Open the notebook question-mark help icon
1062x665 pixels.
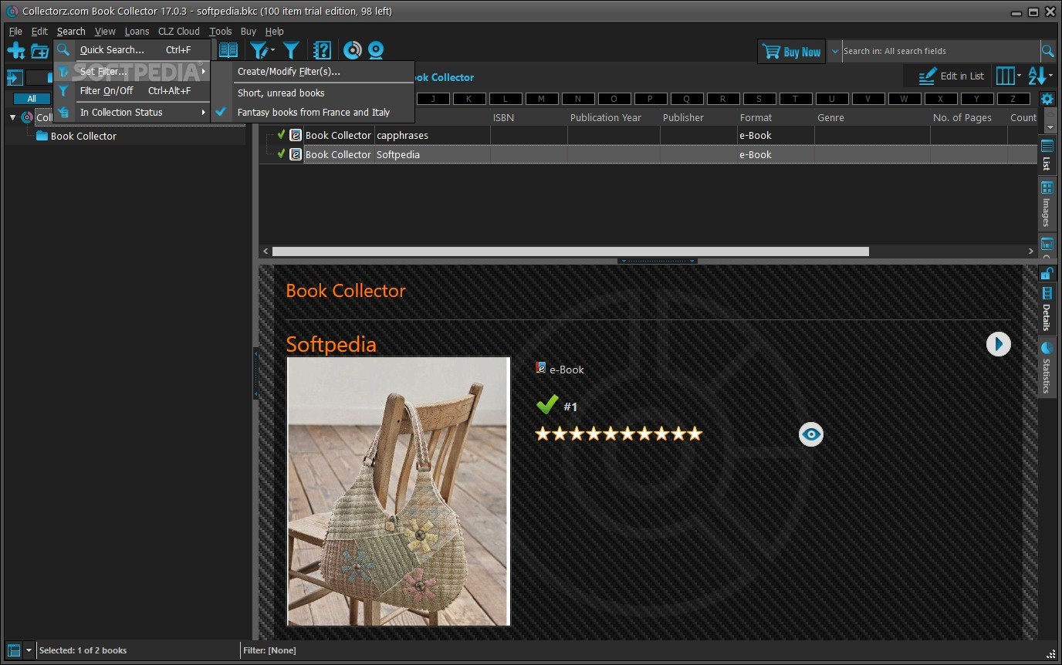tap(322, 51)
